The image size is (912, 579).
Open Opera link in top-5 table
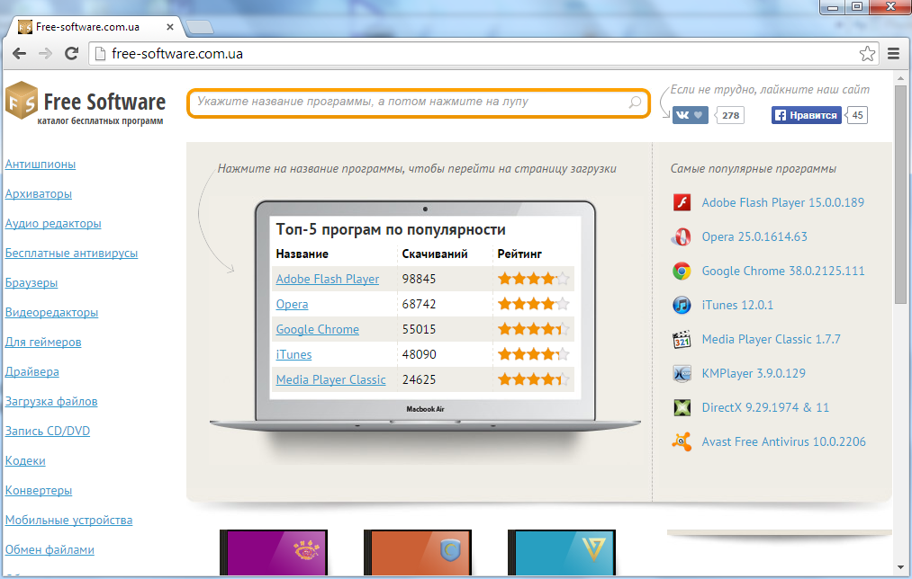click(x=292, y=304)
